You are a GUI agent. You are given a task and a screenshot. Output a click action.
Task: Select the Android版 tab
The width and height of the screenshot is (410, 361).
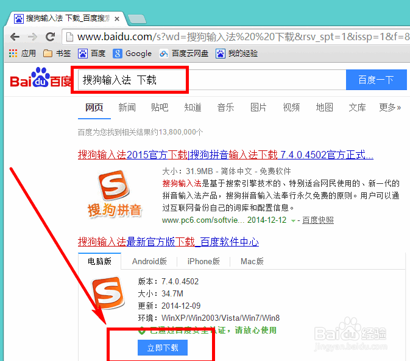tap(149, 261)
